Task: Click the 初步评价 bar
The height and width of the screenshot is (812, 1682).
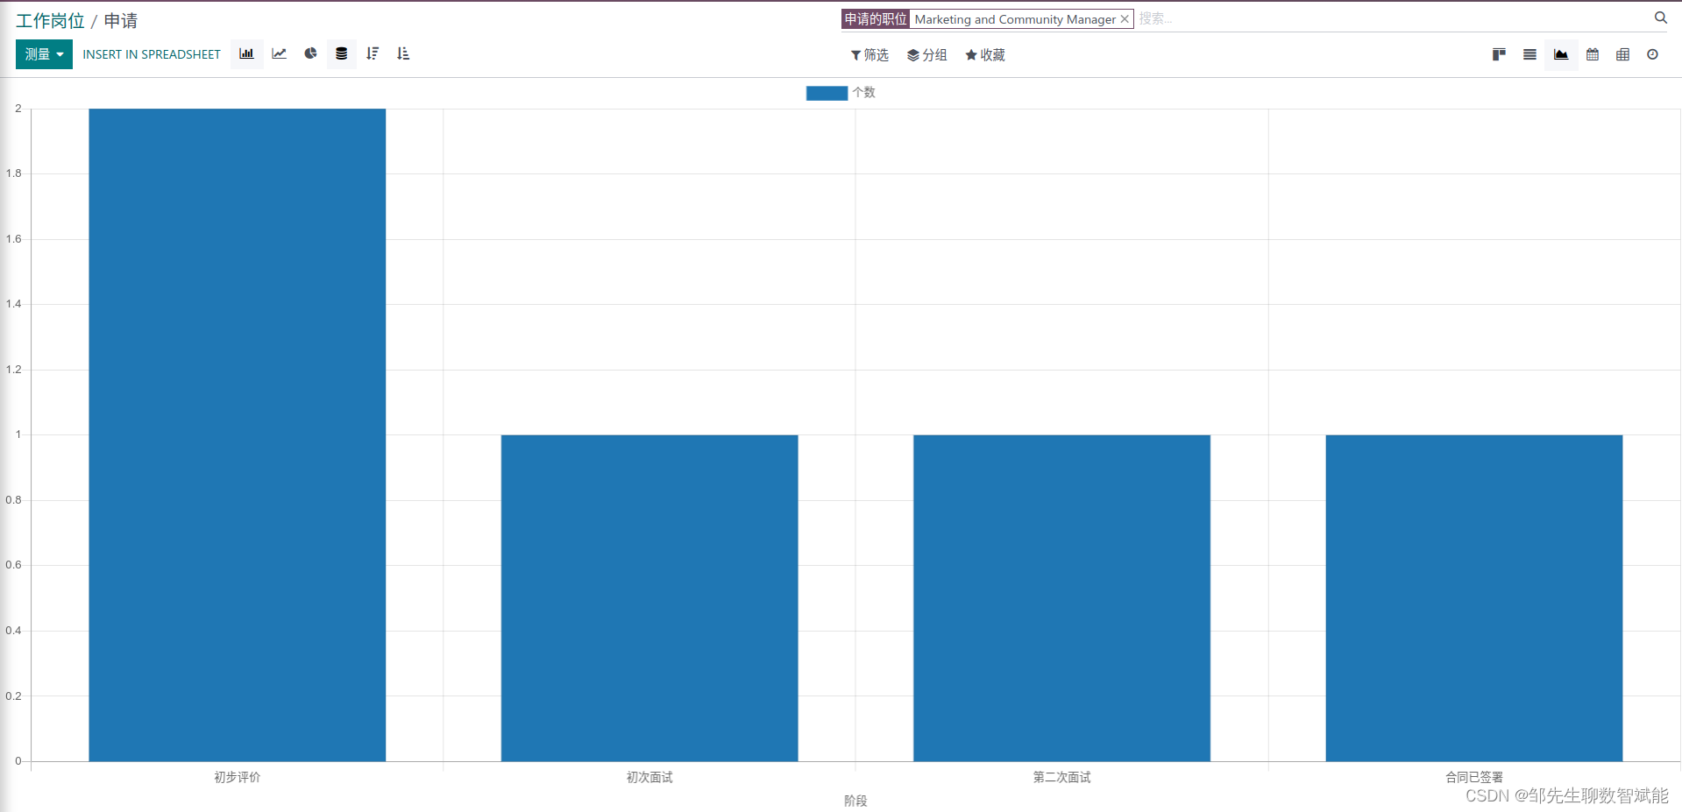Action: 238,434
